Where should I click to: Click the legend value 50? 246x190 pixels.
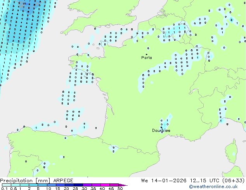click(120, 188)
